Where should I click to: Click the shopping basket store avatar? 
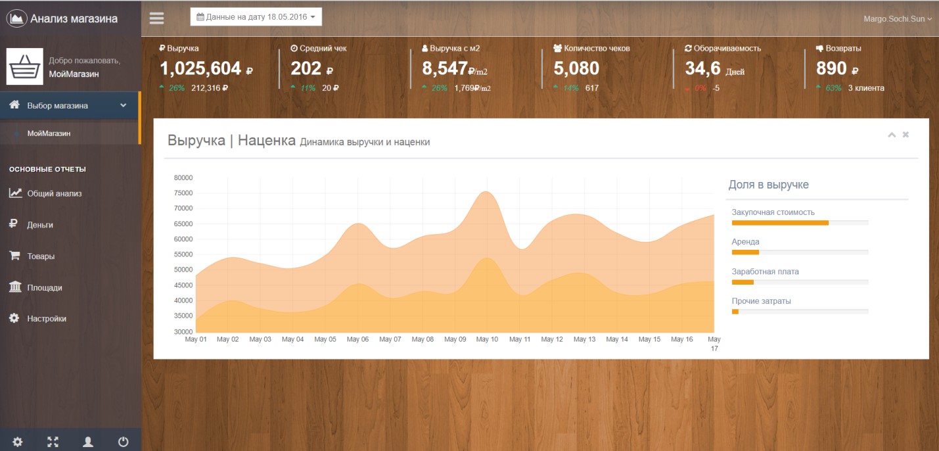point(25,66)
